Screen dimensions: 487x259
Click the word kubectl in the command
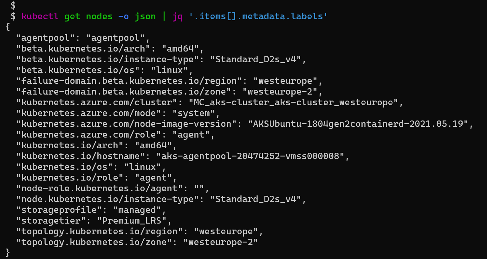point(40,16)
